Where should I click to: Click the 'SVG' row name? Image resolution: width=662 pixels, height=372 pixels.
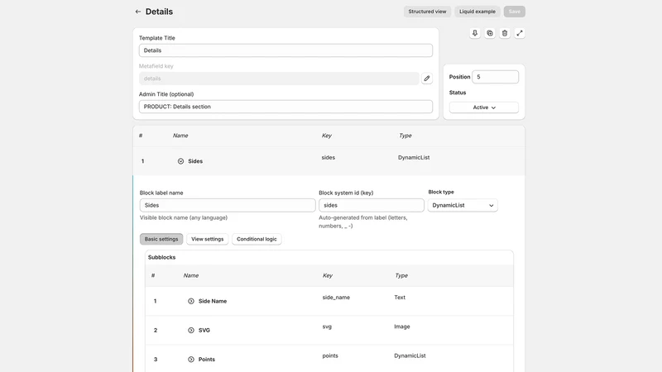(x=204, y=330)
